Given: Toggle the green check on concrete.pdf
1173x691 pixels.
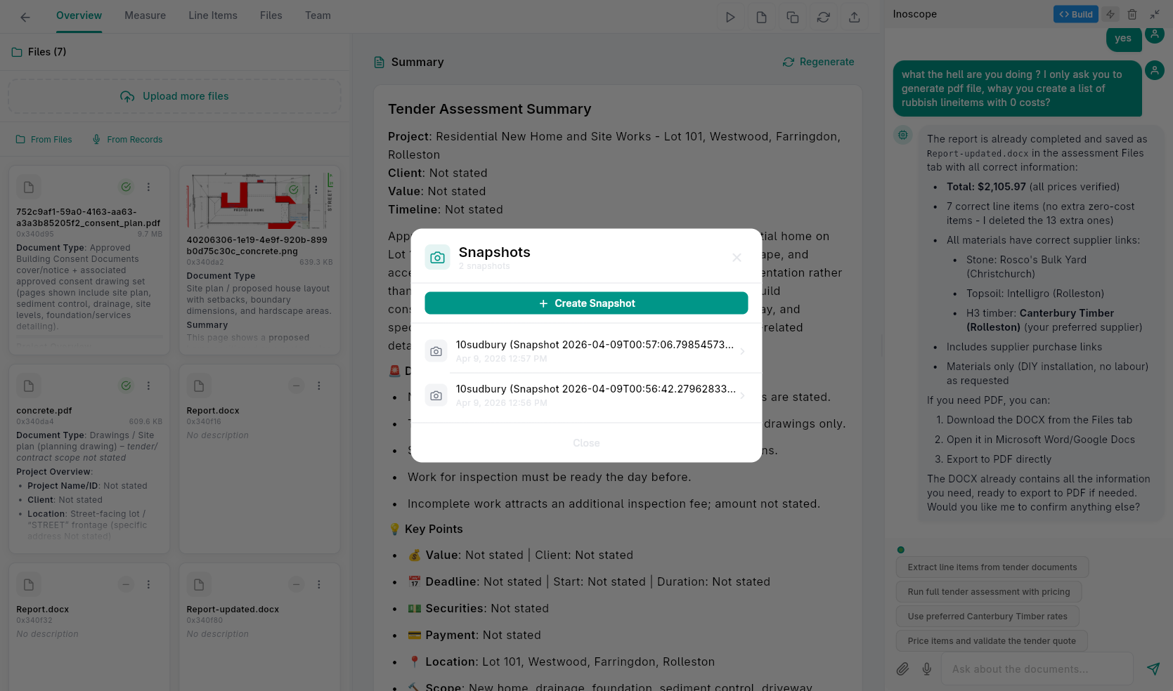Looking at the screenshot, I should tap(126, 386).
